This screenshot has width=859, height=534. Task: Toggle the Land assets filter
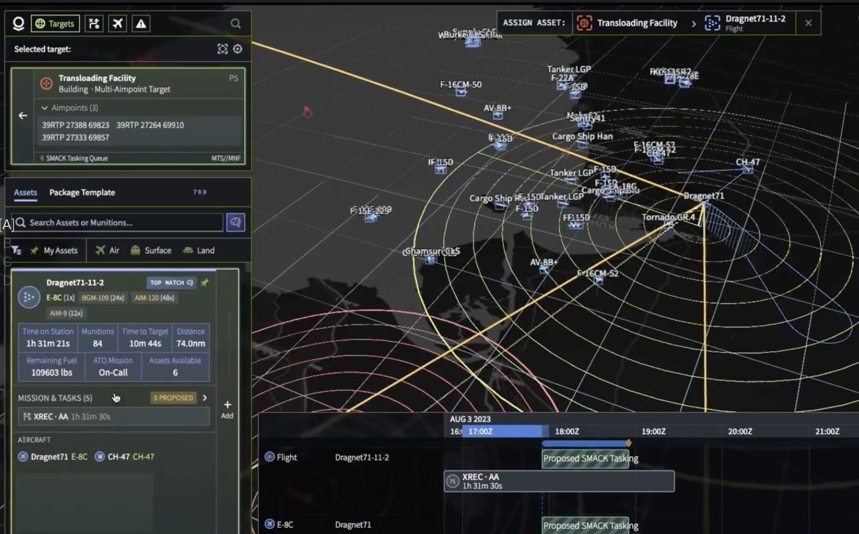(x=199, y=250)
